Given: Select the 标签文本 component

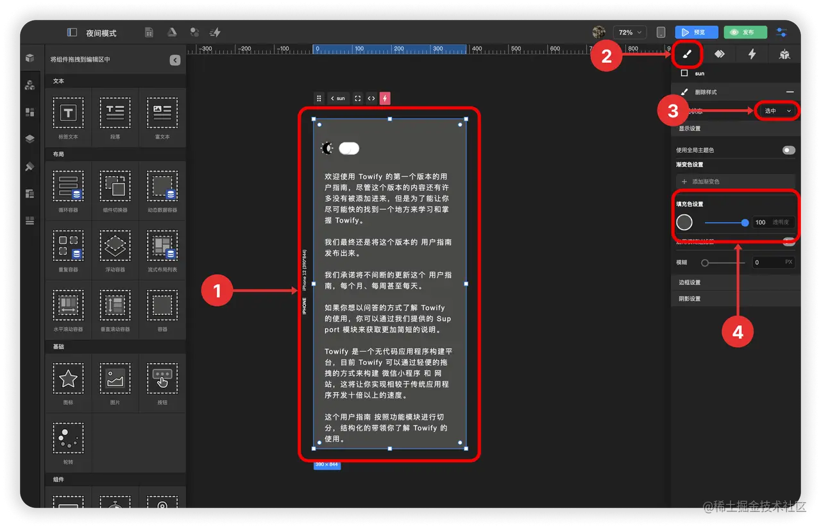Looking at the screenshot, I should (x=69, y=117).
